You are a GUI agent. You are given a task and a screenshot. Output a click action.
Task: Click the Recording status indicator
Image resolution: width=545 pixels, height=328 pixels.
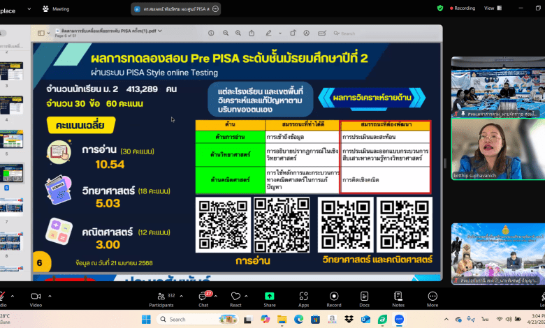(x=461, y=8)
